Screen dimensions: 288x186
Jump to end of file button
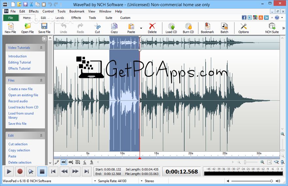[x=86, y=172]
